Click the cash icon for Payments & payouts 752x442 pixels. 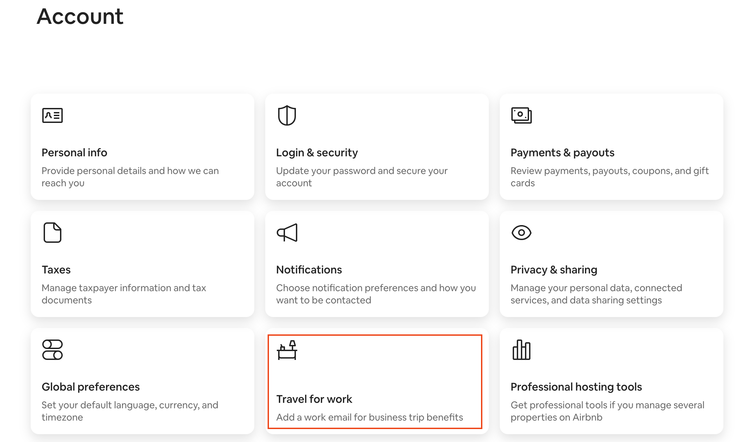[522, 115]
